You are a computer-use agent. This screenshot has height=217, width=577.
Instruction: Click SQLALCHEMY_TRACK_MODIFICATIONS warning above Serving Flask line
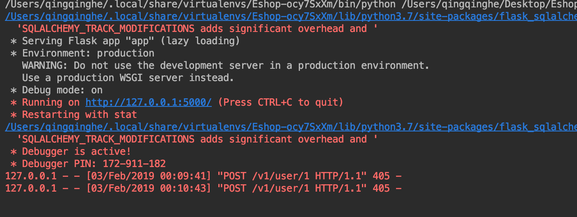point(197,29)
